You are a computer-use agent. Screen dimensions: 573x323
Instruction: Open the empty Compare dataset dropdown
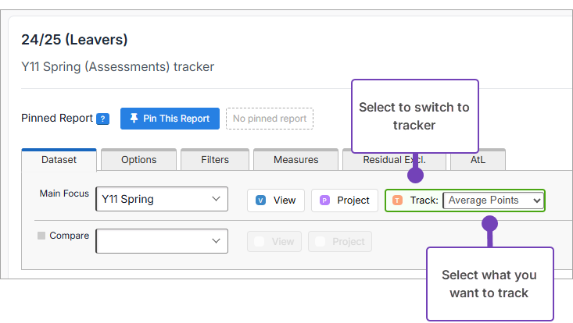pyautogui.click(x=162, y=241)
